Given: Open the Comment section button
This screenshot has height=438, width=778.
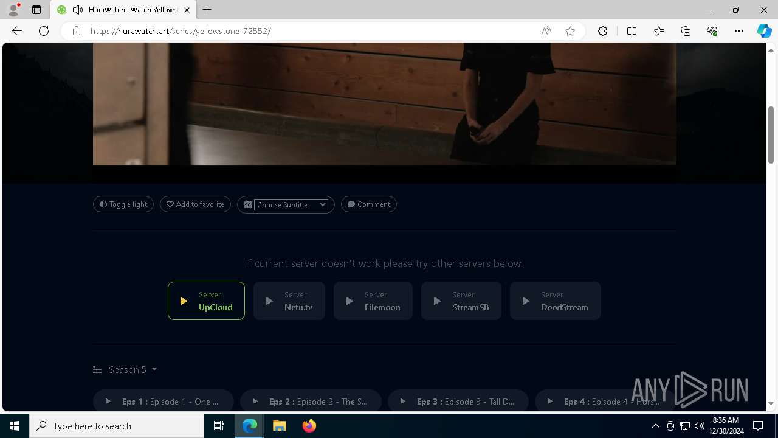Looking at the screenshot, I should [368, 204].
